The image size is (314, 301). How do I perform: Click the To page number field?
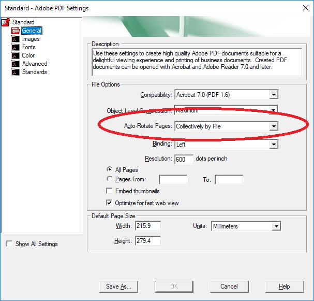(x=229, y=179)
